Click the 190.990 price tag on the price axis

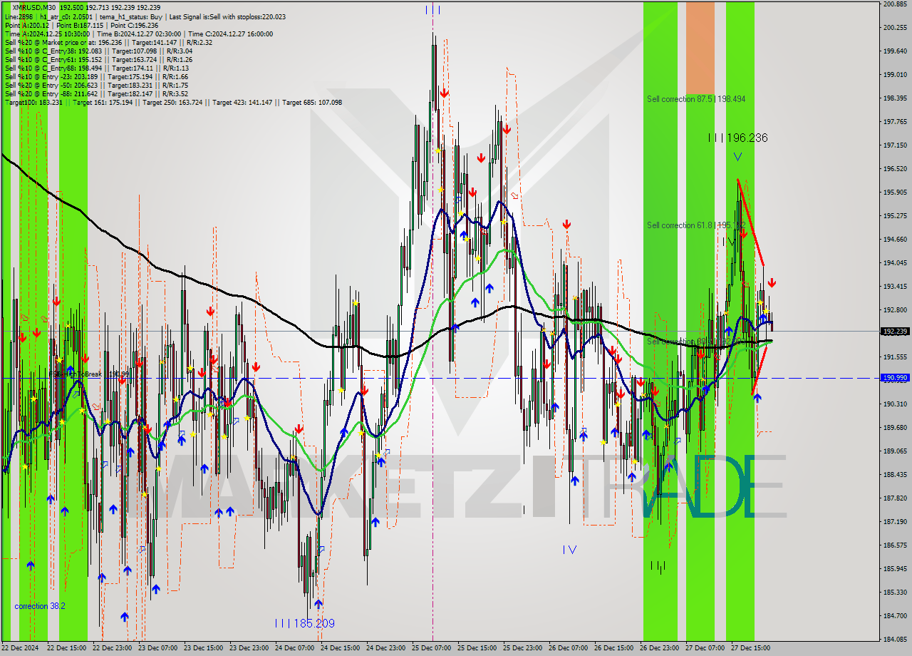click(x=895, y=378)
